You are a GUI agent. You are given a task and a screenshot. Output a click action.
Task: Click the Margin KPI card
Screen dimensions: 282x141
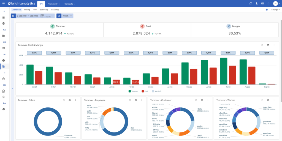(235, 30)
